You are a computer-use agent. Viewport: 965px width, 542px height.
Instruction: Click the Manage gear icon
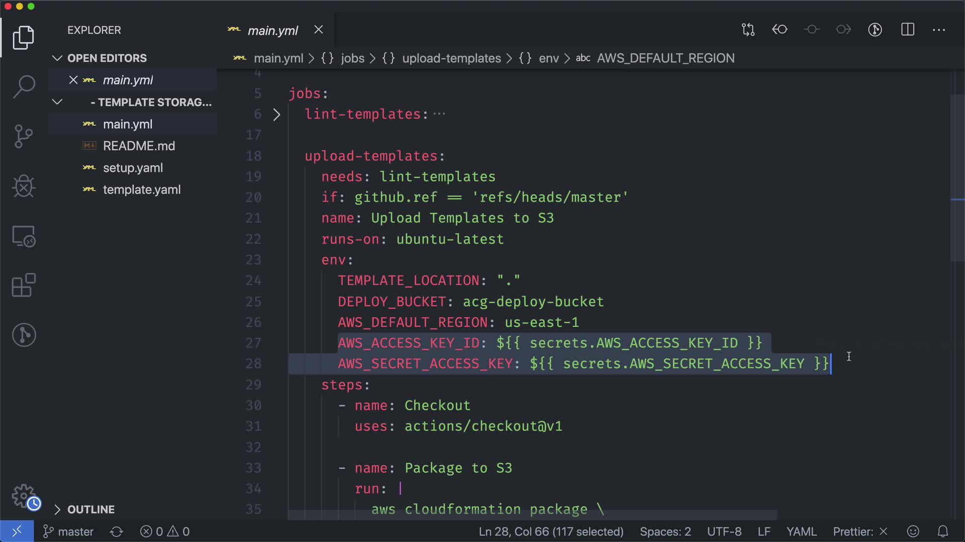point(24,496)
